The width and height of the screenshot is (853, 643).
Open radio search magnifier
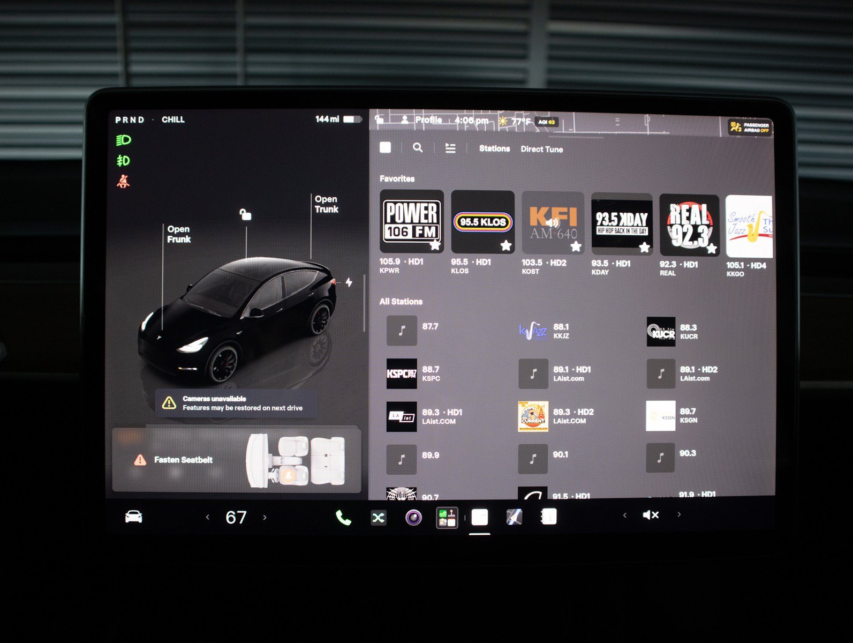pos(418,147)
